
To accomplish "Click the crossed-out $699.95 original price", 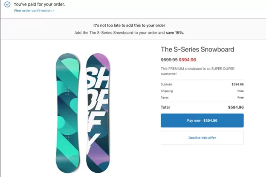I will coord(169,60).
